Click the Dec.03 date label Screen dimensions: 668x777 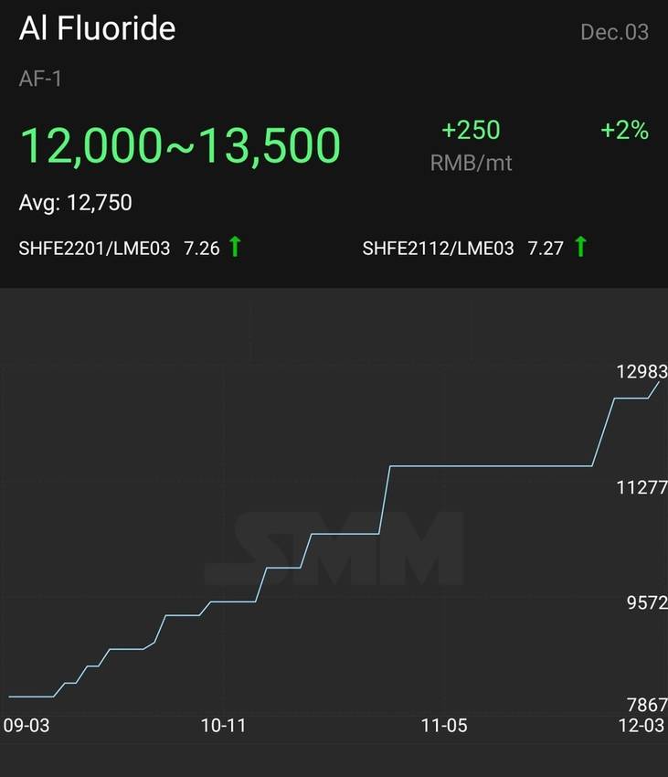pyautogui.click(x=614, y=32)
